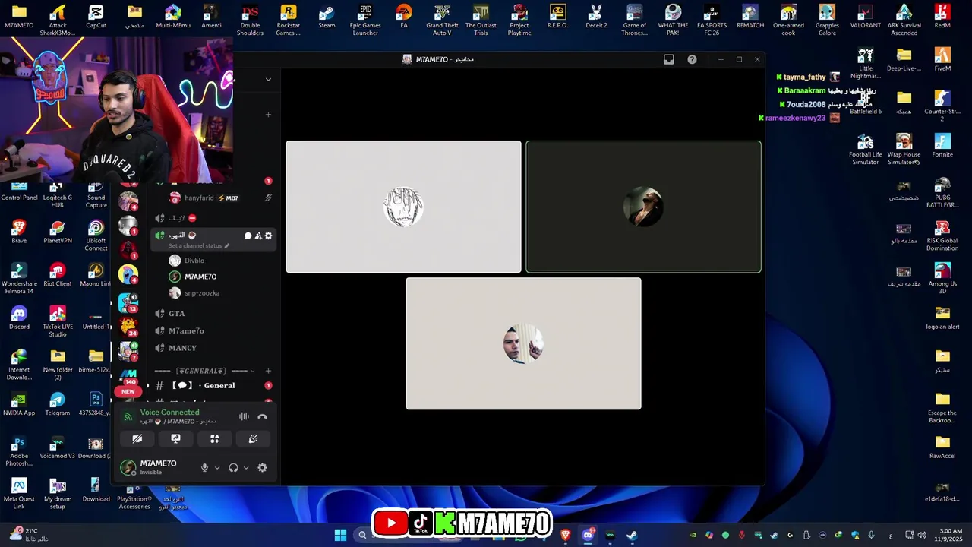The image size is (972, 547).
Task: Open Discord activities launcher button
Action: point(215,439)
